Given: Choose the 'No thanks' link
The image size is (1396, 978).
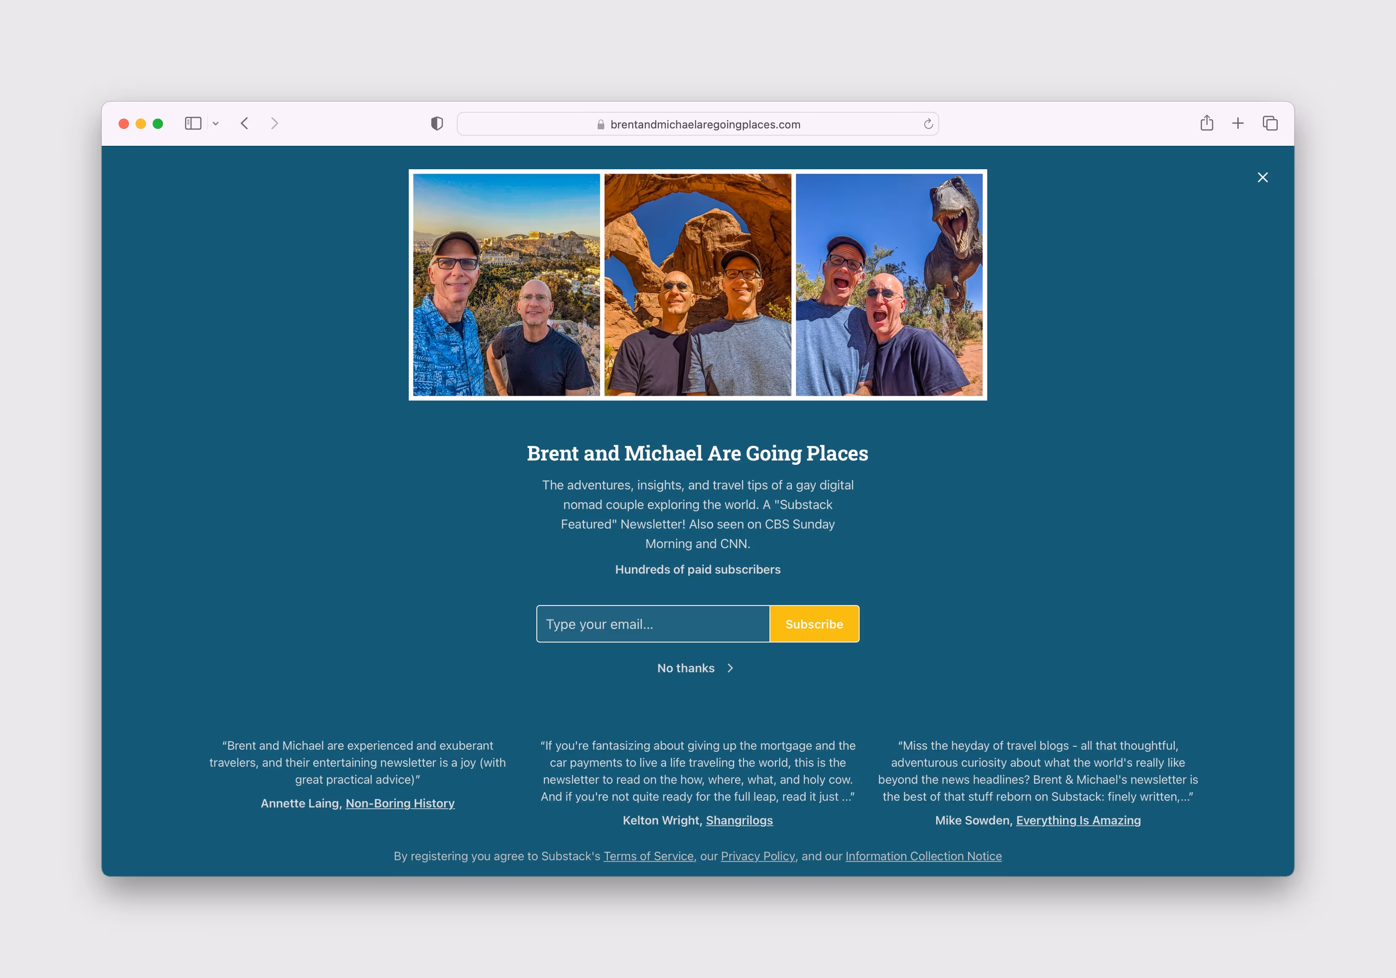Looking at the screenshot, I should 685,668.
